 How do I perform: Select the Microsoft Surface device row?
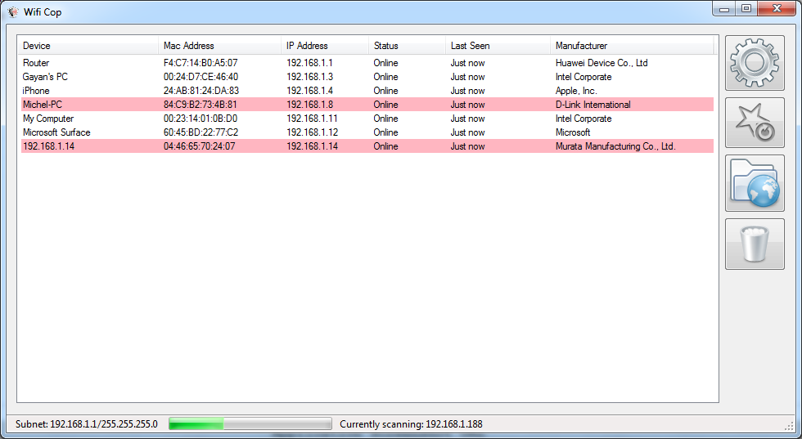[x=367, y=132]
